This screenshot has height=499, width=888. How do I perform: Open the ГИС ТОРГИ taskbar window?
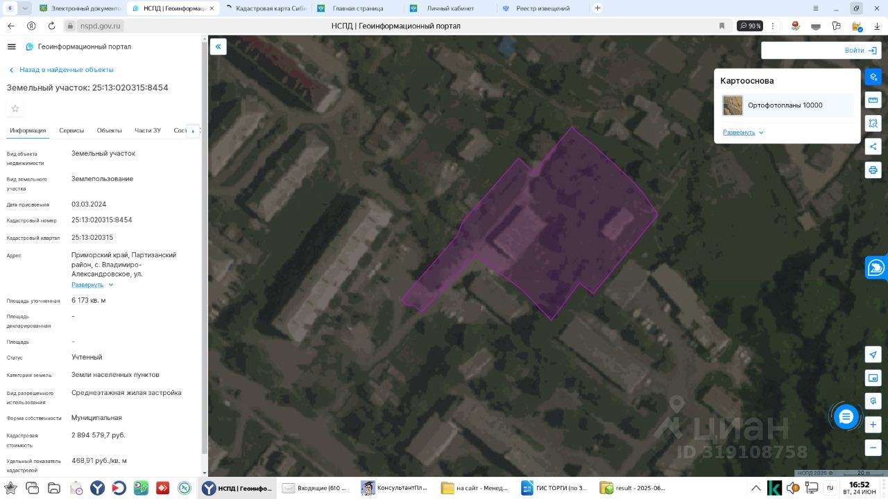[554, 488]
